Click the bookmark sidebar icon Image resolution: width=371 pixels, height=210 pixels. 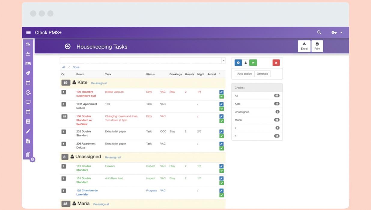28,154
